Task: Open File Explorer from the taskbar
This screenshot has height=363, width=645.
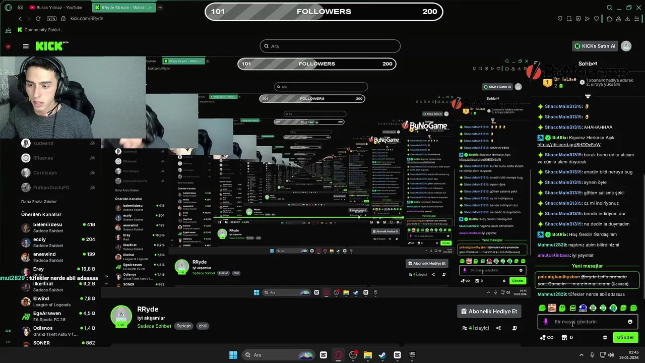Action: [x=368, y=355]
